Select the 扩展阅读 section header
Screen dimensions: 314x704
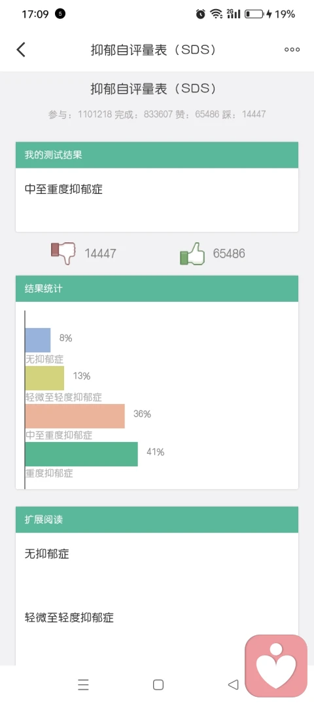point(157,520)
